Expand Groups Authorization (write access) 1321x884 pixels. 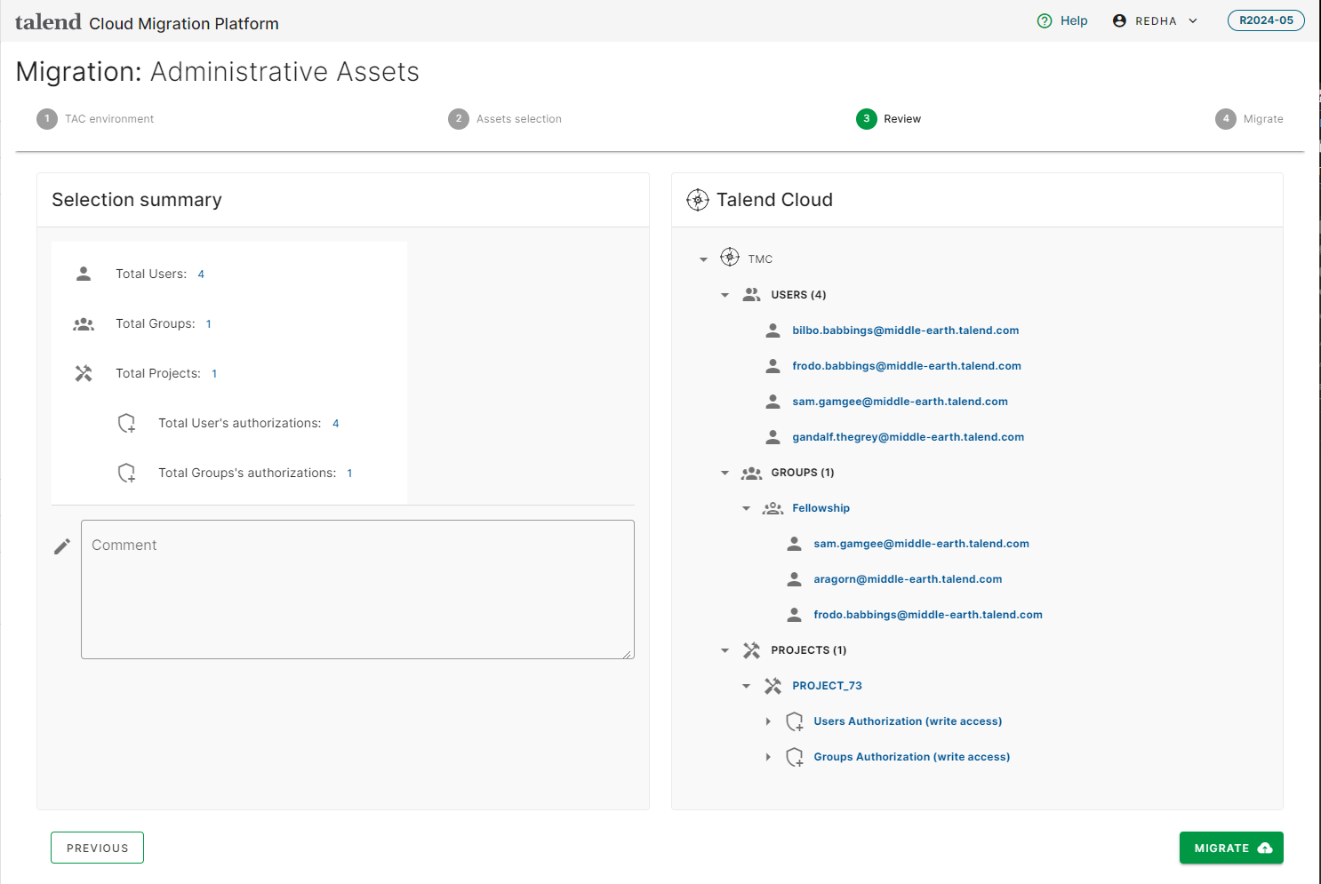[x=768, y=757]
